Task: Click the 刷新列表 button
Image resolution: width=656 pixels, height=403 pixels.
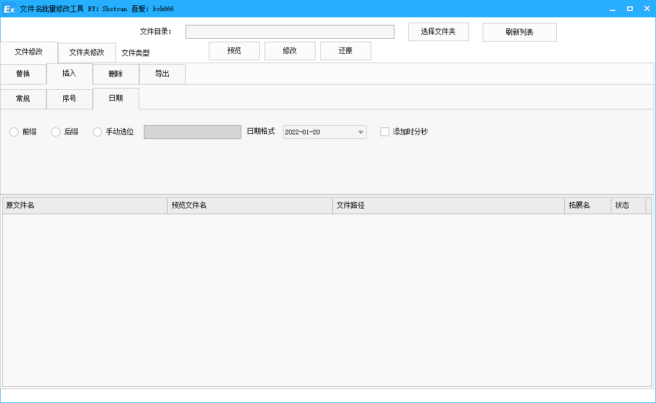Action: click(x=520, y=32)
